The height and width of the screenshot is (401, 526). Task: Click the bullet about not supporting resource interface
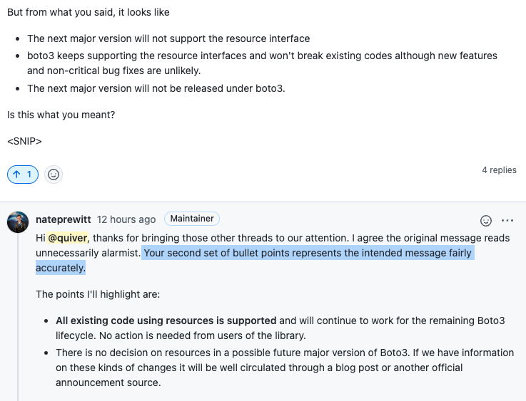pos(168,38)
